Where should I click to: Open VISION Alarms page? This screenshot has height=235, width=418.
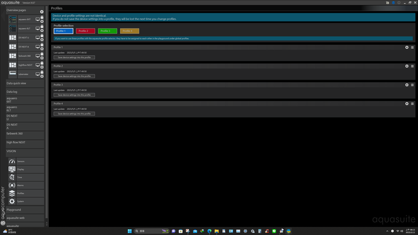(26, 186)
